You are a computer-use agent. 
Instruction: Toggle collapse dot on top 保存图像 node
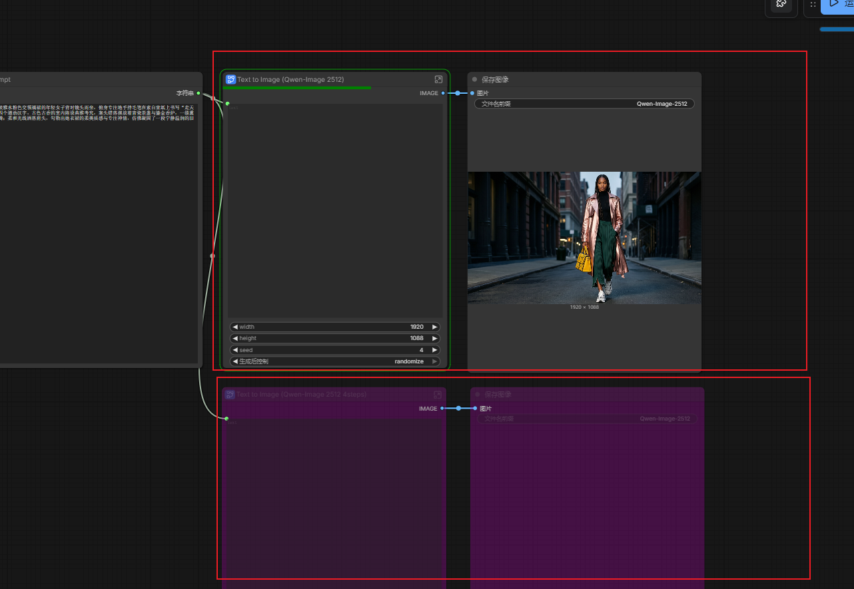[x=475, y=79]
